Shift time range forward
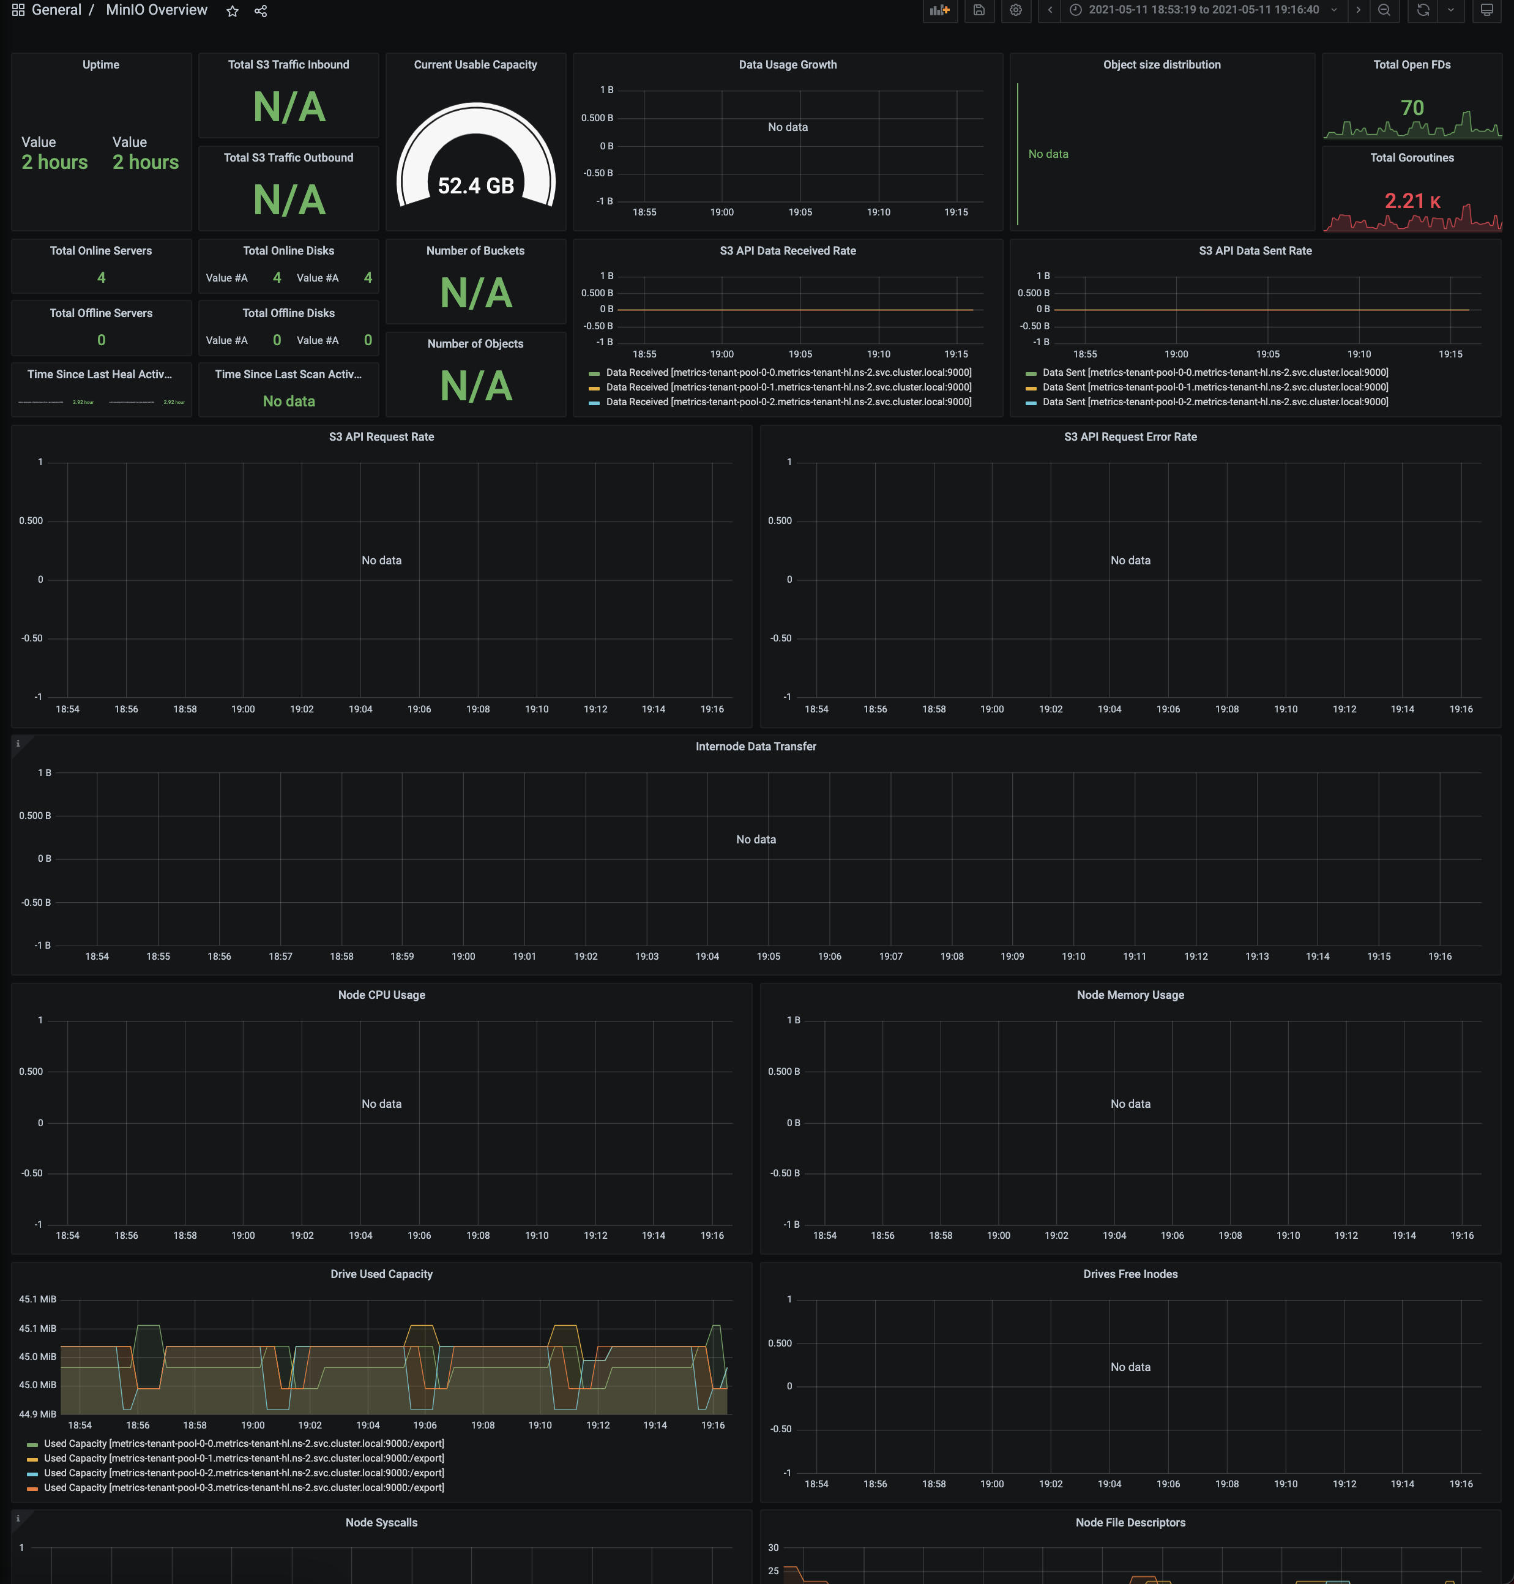Viewport: 1514px width, 1584px height. (x=1358, y=10)
